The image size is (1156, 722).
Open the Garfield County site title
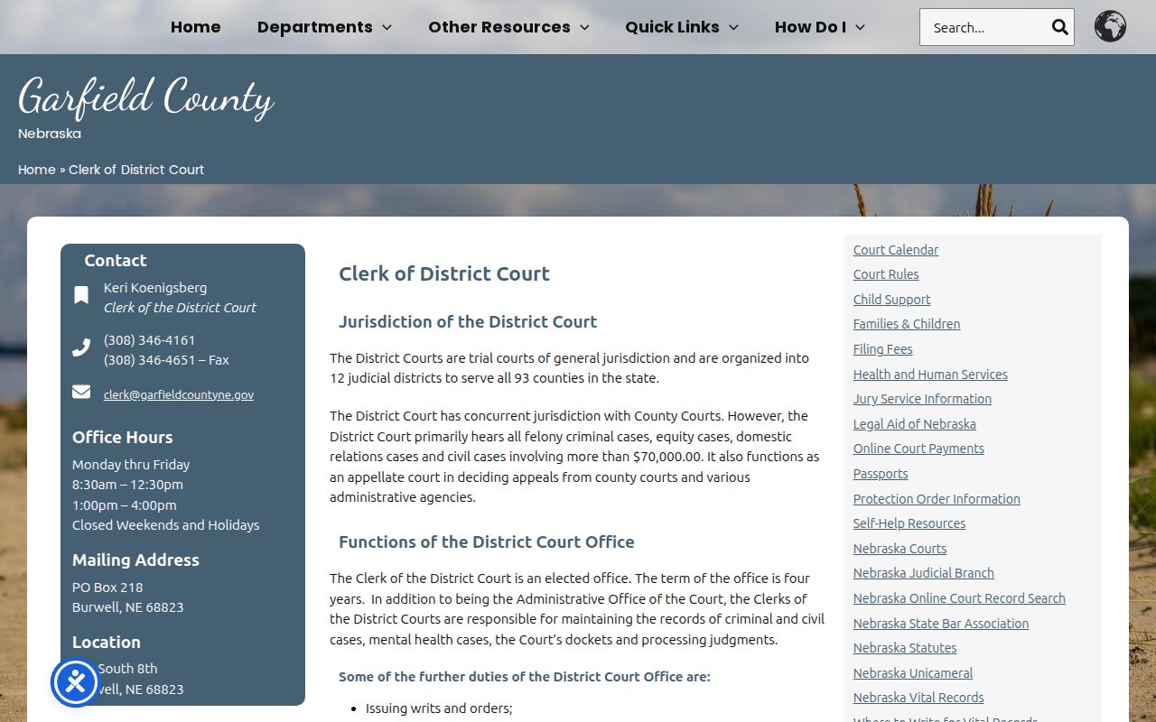point(145,97)
